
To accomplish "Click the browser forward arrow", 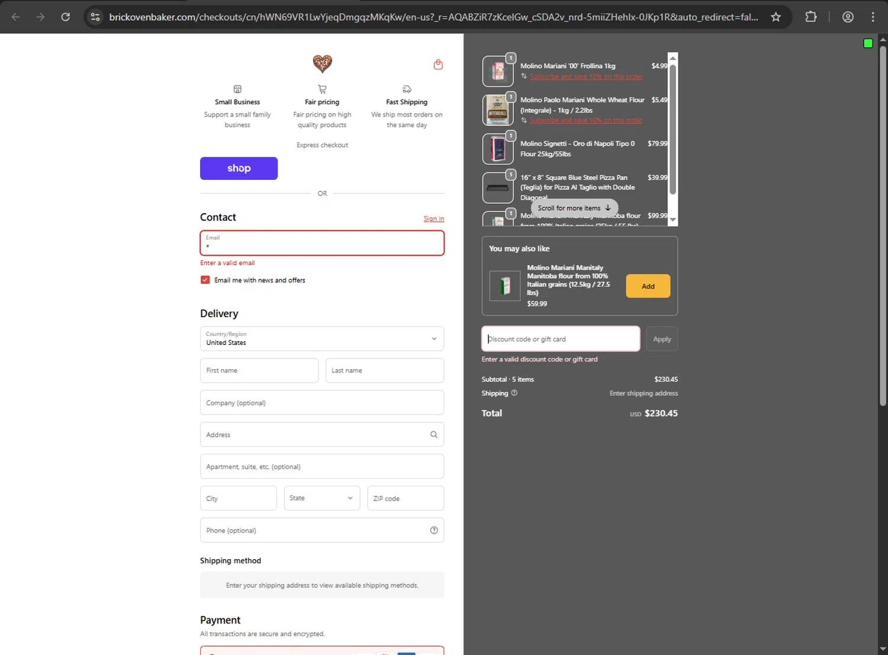I will 40,17.
